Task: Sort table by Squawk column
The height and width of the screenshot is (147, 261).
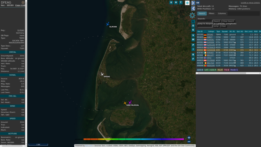Action: (225, 31)
